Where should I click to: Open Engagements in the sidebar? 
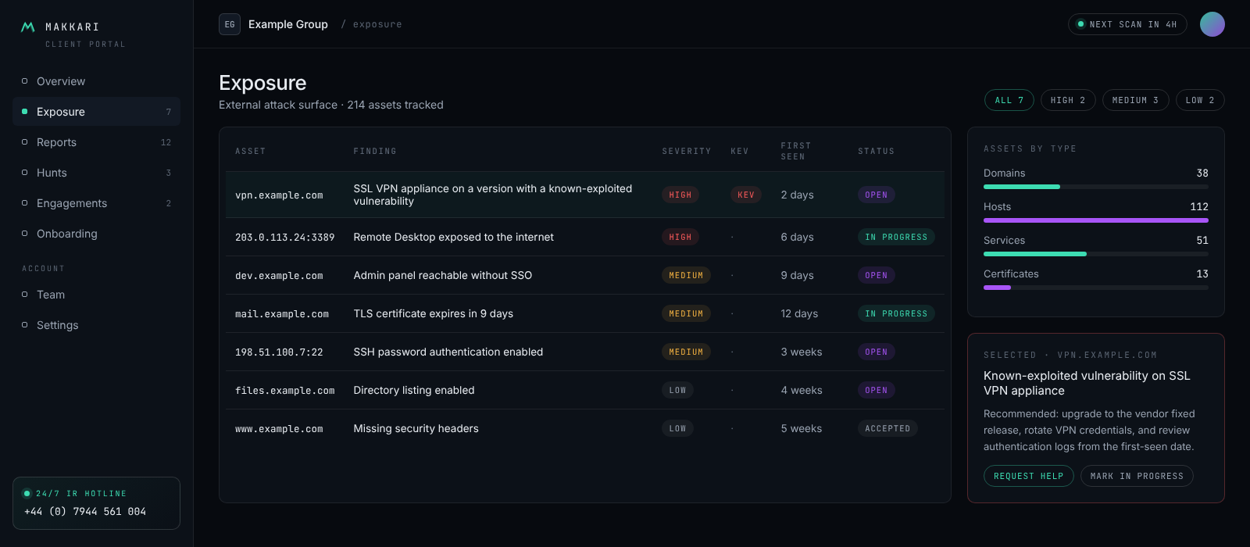click(96, 203)
